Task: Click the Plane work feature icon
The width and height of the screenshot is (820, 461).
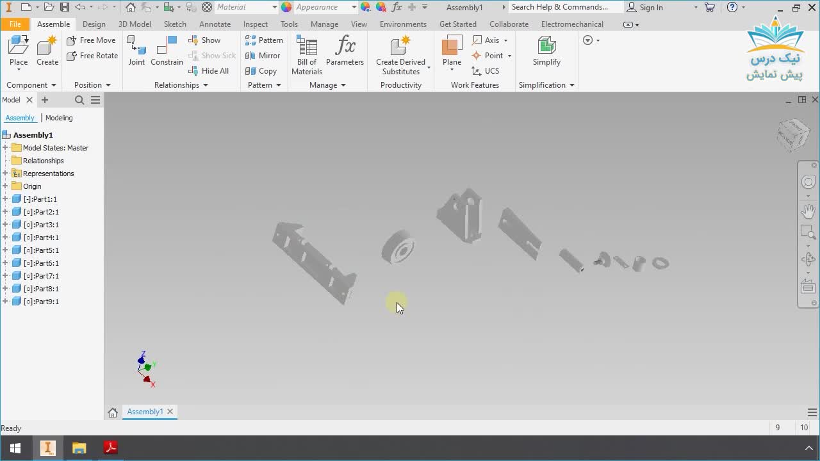Action: click(x=452, y=50)
